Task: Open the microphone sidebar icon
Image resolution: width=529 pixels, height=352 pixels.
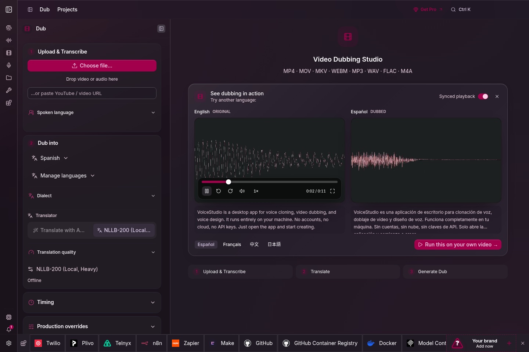Action: [x=9, y=65]
